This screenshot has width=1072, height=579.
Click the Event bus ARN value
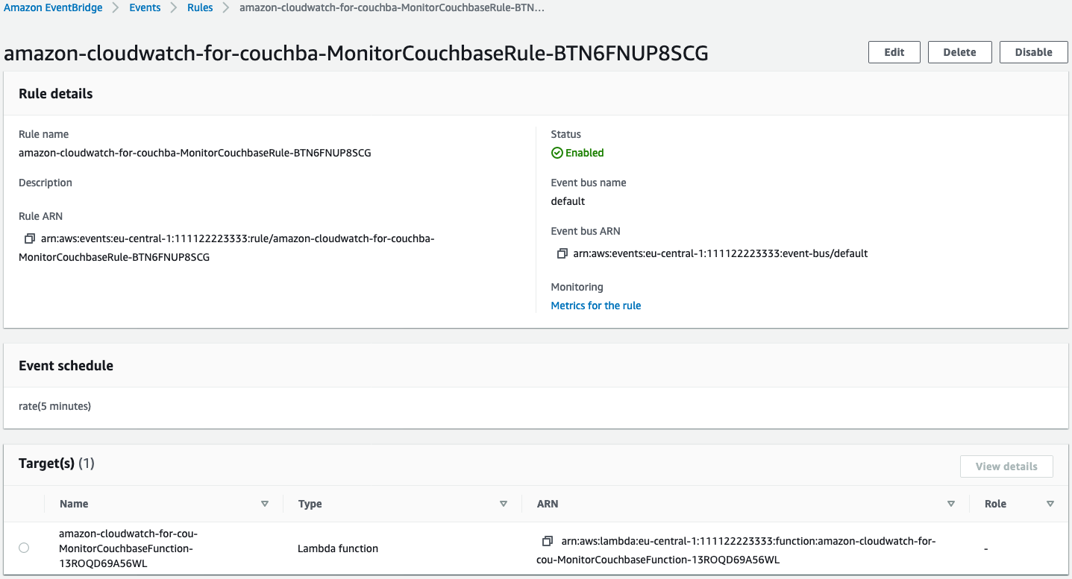coord(721,253)
